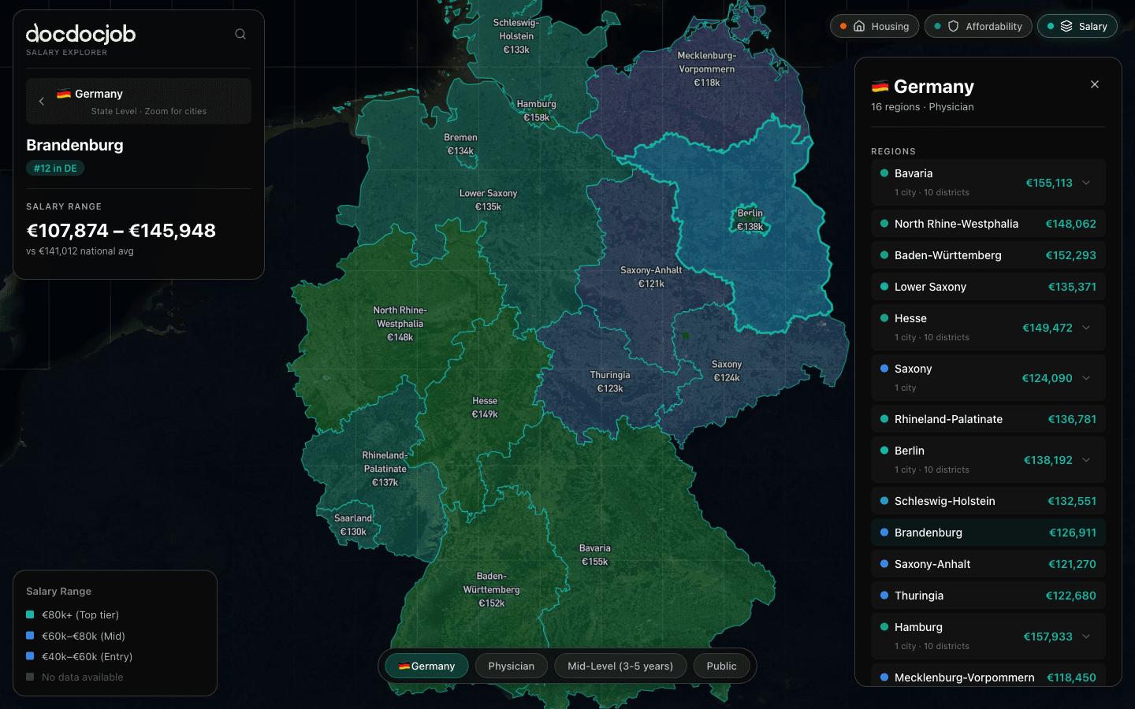
Task: Select Baden-Württemberg in regions list
Action: tap(988, 255)
